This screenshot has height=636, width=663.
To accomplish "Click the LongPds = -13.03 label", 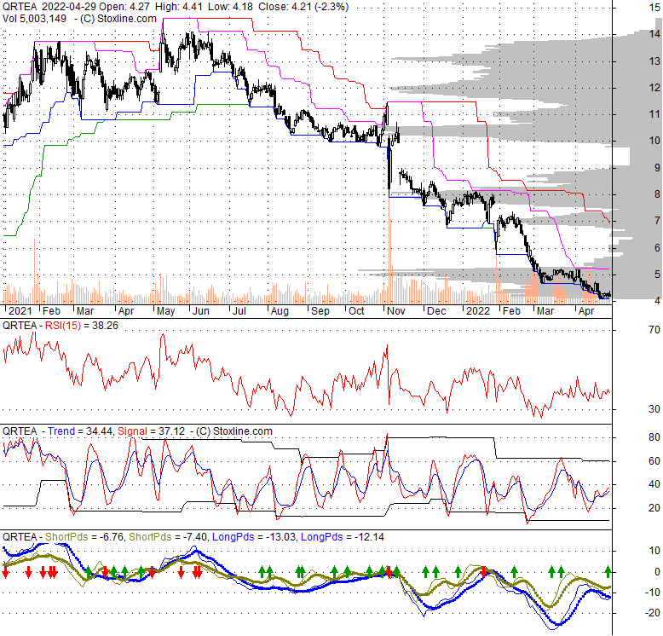I will [x=254, y=537].
